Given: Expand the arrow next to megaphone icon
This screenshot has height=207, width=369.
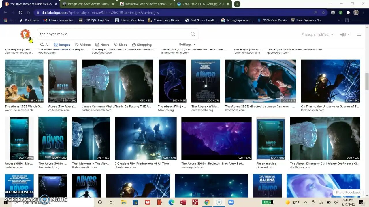Looking at the screenshot, I should (349, 34).
